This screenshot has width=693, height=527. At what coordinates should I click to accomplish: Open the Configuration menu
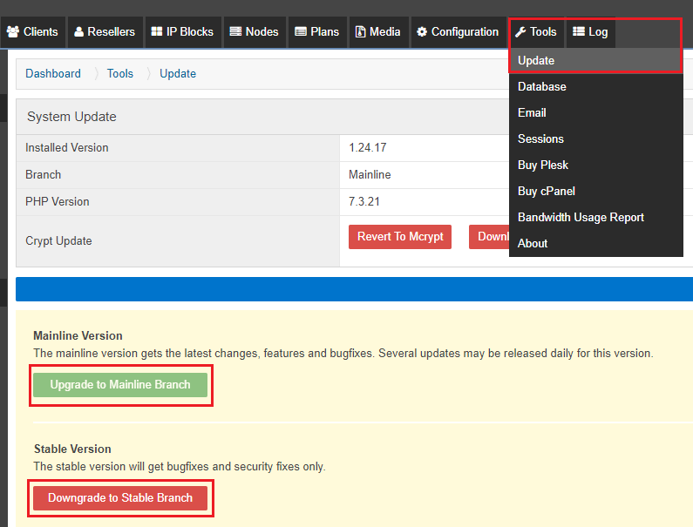coord(459,32)
